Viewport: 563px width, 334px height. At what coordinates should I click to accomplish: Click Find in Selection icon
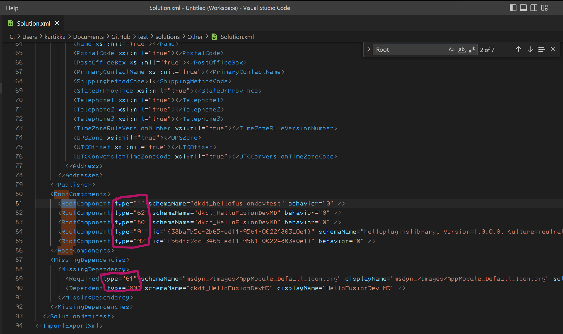[542, 49]
